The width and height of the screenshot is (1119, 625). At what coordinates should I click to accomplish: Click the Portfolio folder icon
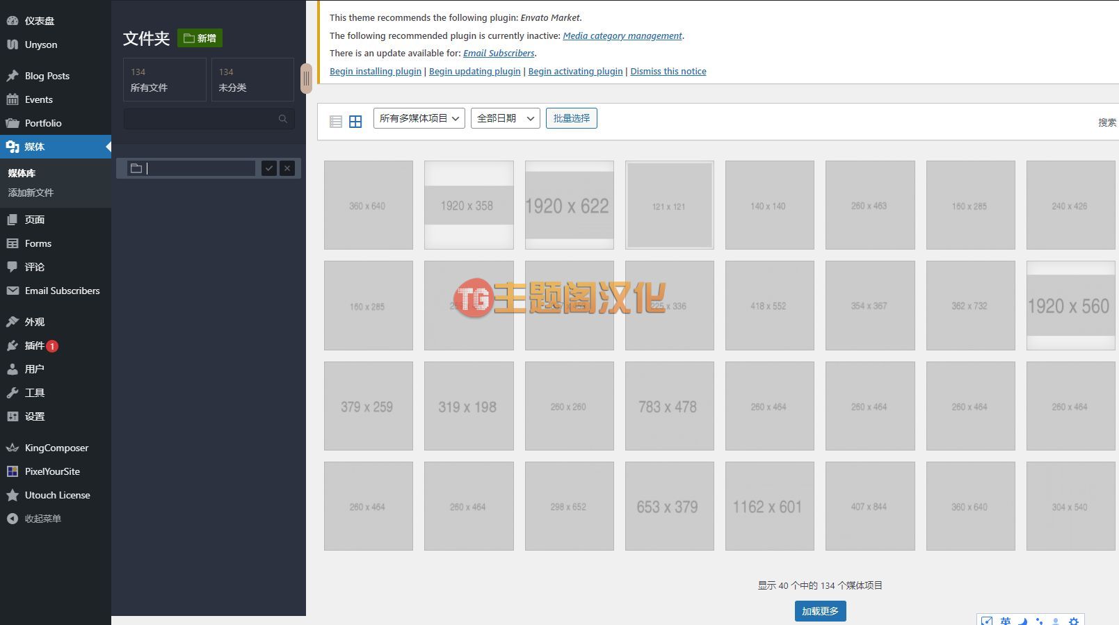coord(13,123)
